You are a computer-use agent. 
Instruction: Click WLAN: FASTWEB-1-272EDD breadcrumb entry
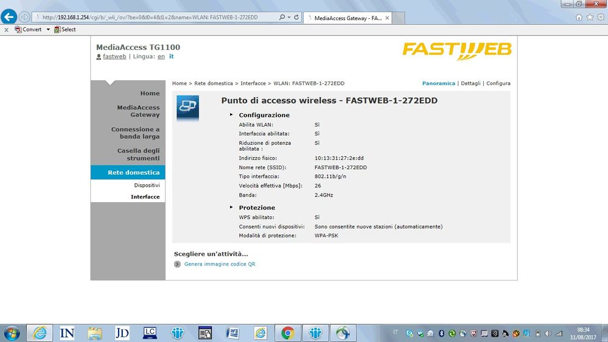(x=309, y=83)
